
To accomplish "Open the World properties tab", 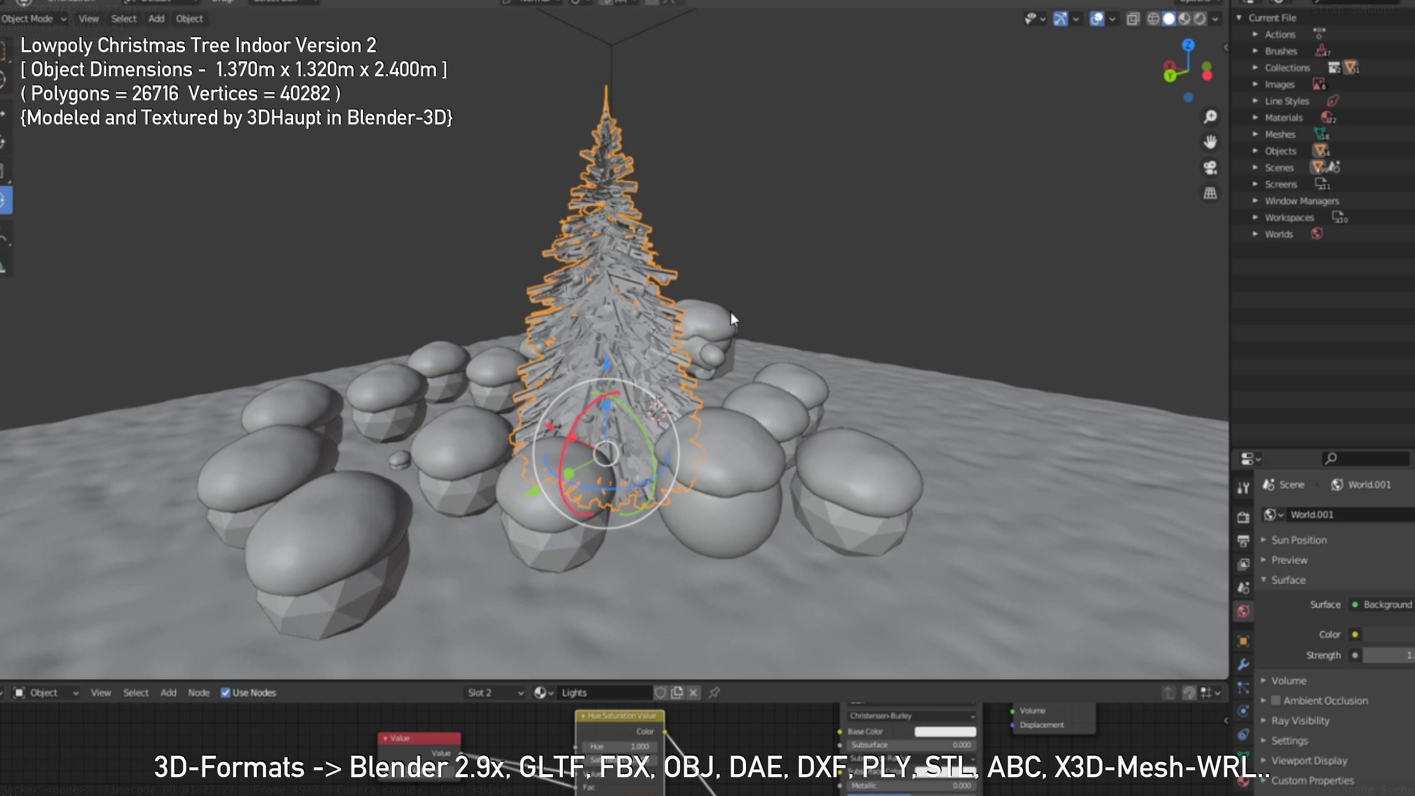I will pos(1243,612).
